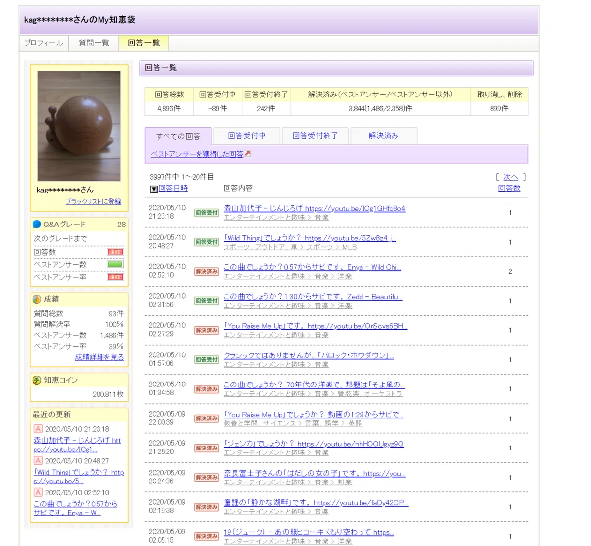The height and width of the screenshot is (546, 591).
Task: Click the green progress bar for ベストアンサー数
Action: tap(115, 264)
